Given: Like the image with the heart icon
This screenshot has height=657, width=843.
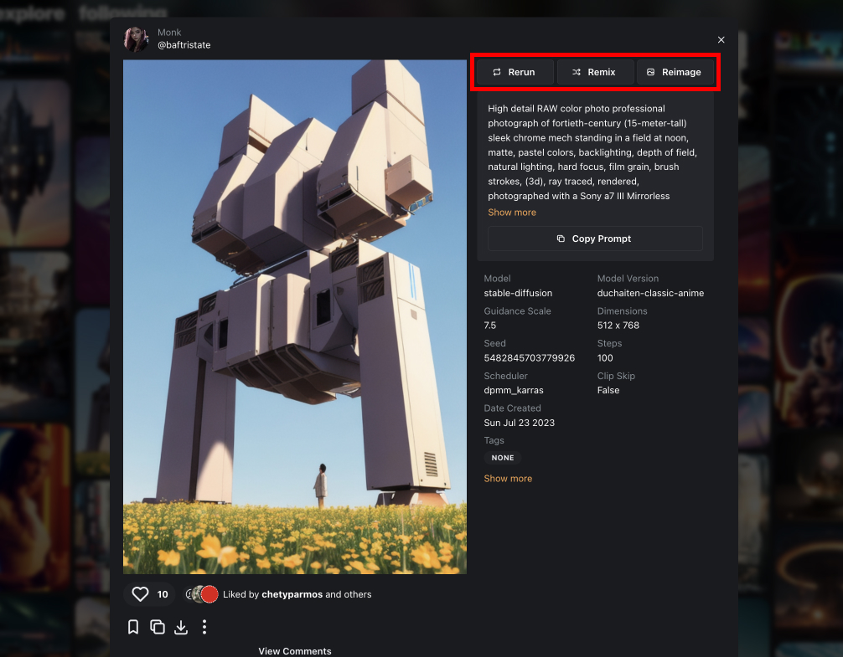Looking at the screenshot, I should point(141,594).
